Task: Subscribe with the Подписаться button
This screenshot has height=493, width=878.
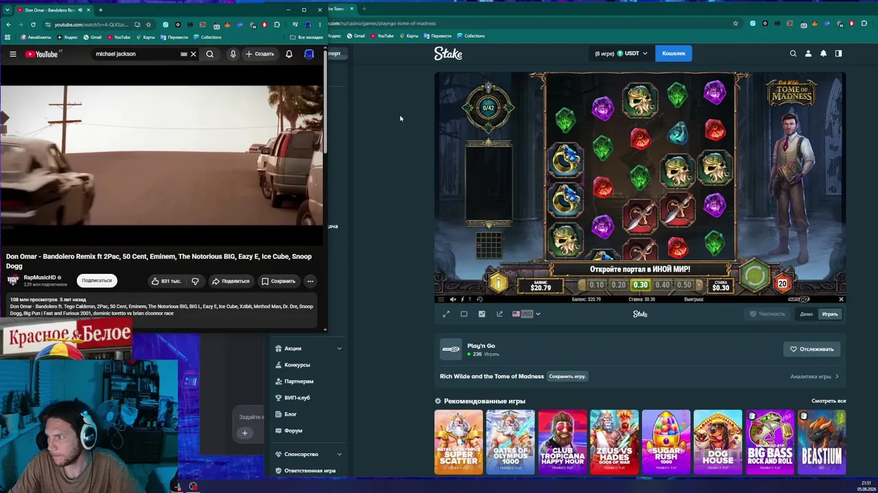Action: click(x=97, y=281)
